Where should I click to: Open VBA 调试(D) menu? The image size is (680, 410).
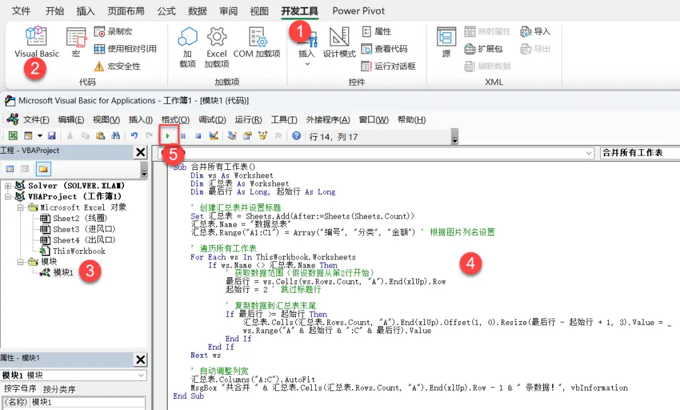click(x=212, y=120)
